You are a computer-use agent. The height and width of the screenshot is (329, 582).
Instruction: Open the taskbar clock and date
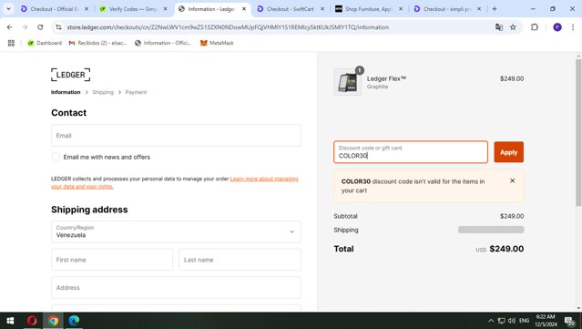(x=546, y=321)
